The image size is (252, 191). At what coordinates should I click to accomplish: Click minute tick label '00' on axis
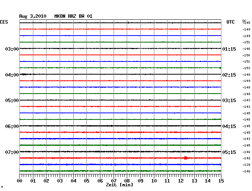pos(19,181)
